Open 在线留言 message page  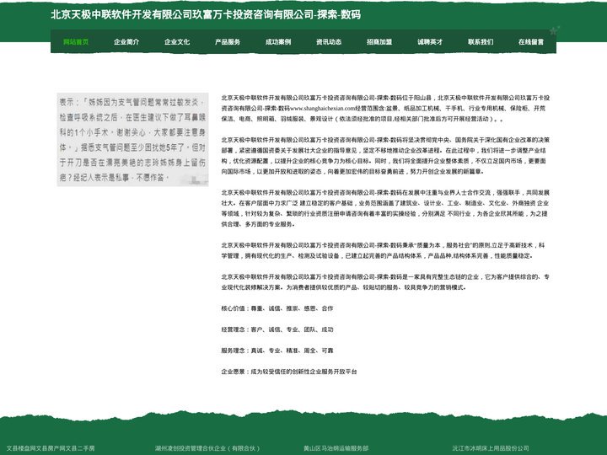coord(531,42)
